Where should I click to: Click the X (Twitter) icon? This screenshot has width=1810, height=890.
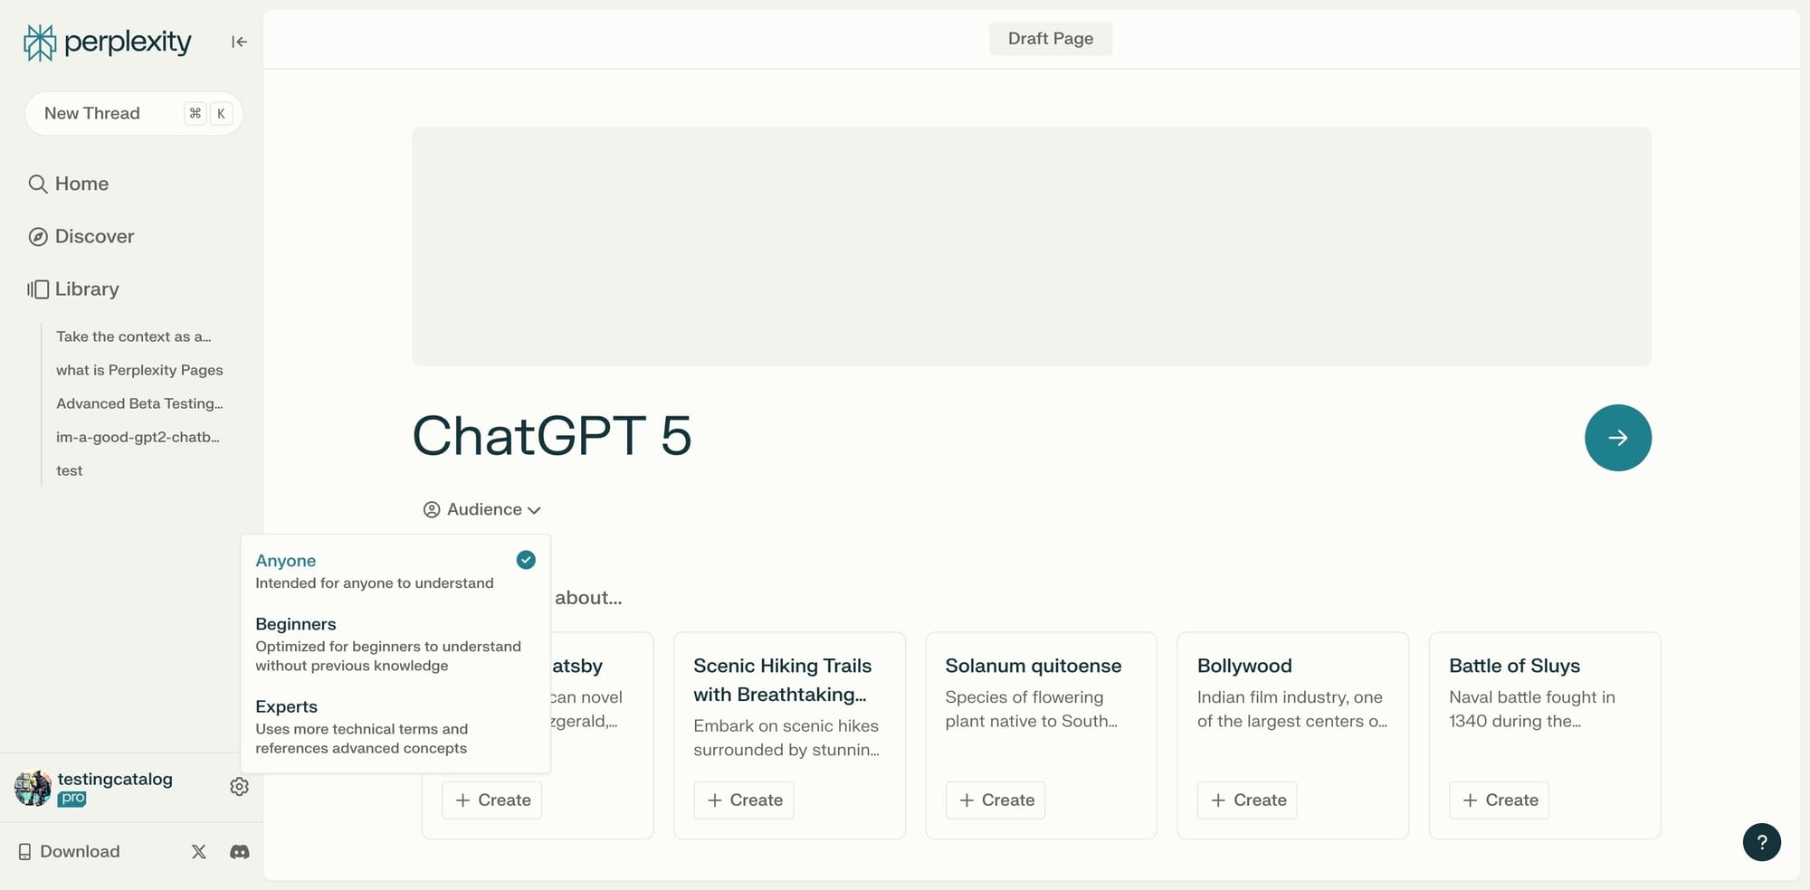coord(198,851)
